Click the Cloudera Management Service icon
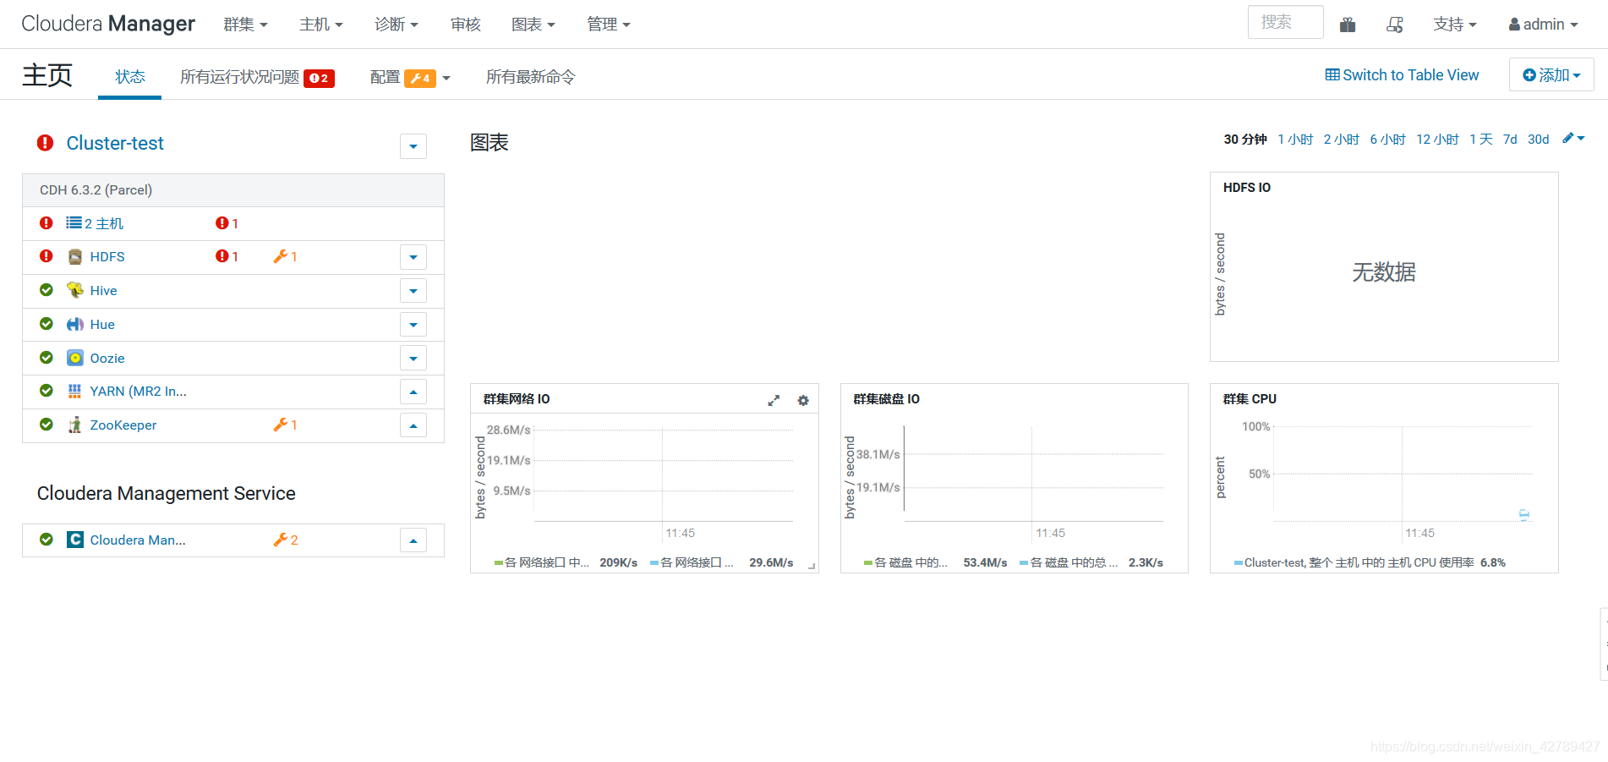Image resolution: width=1608 pixels, height=762 pixels. point(75,540)
